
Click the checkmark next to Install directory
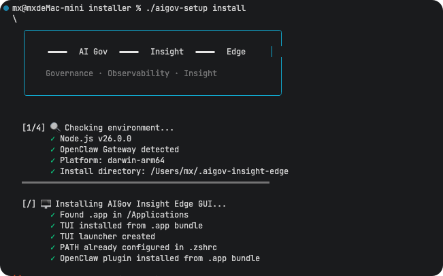(x=53, y=171)
